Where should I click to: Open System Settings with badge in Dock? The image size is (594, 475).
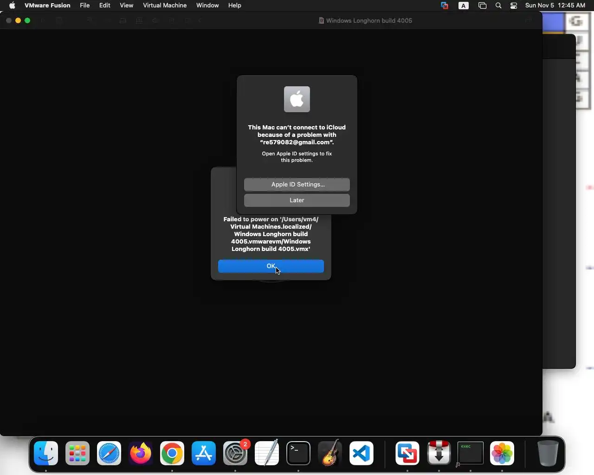(236, 453)
